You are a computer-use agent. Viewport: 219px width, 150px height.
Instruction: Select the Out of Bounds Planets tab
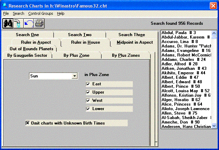(31, 49)
